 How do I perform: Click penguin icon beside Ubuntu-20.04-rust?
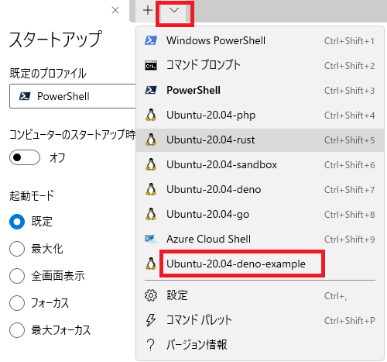click(151, 140)
